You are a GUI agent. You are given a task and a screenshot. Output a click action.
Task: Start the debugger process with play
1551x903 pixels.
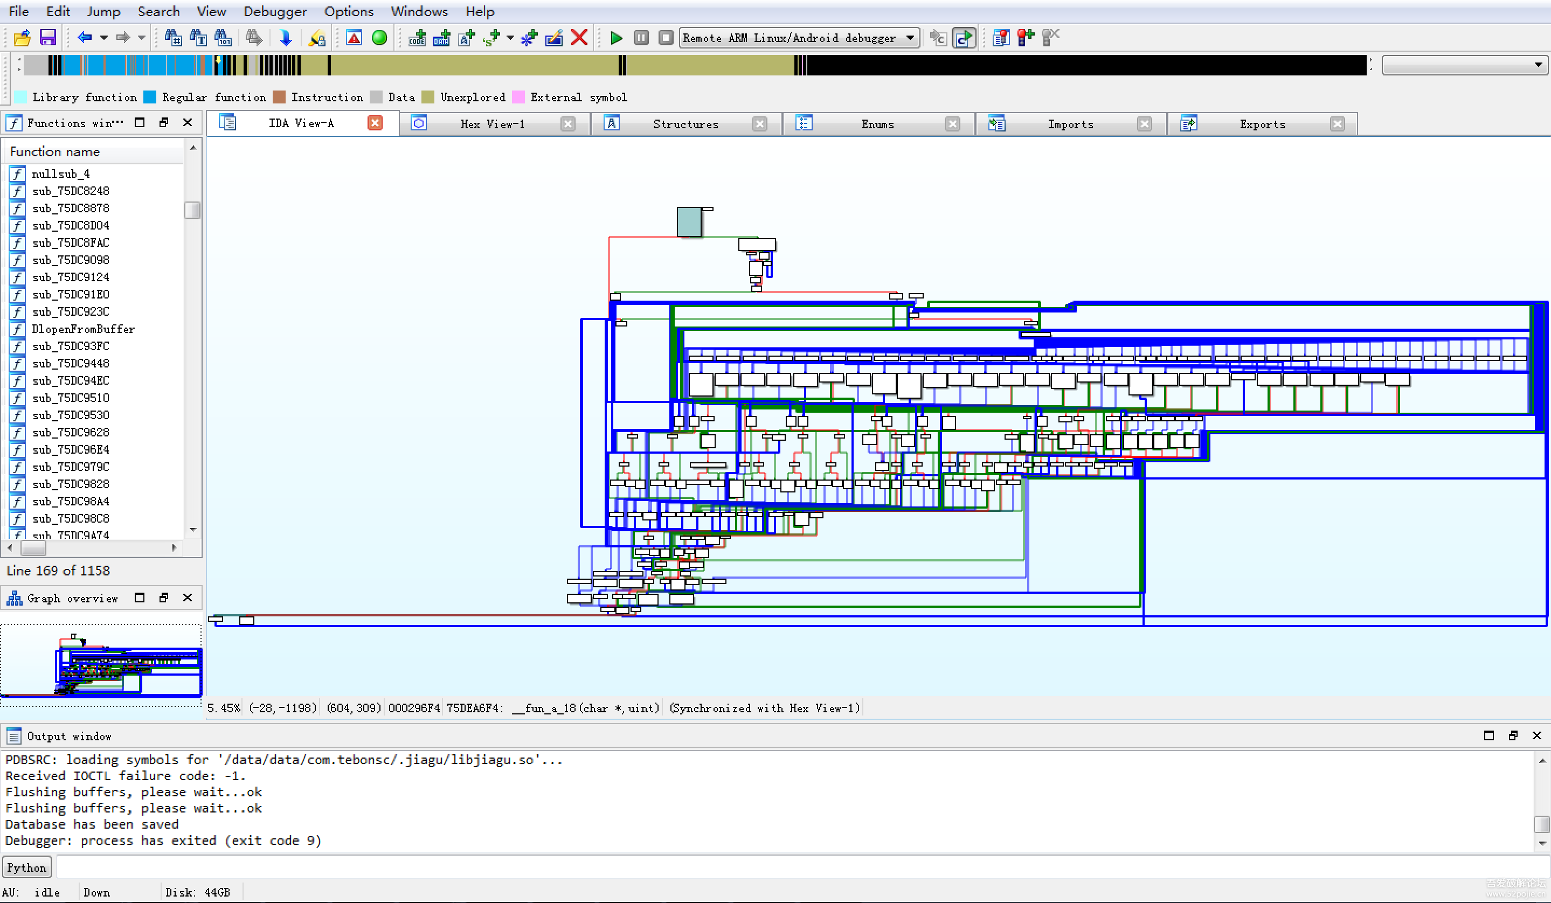[x=615, y=38]
